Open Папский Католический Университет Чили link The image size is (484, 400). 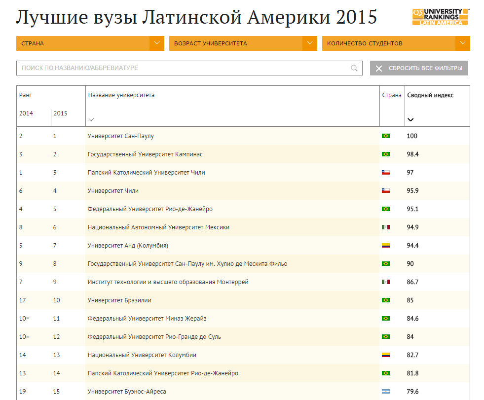click(x=147, y=172)
